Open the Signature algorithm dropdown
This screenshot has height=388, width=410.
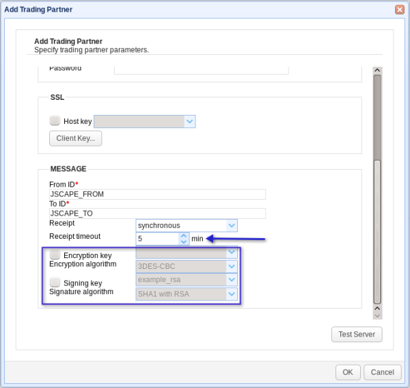pyautogui.click(x=232, y=294)
